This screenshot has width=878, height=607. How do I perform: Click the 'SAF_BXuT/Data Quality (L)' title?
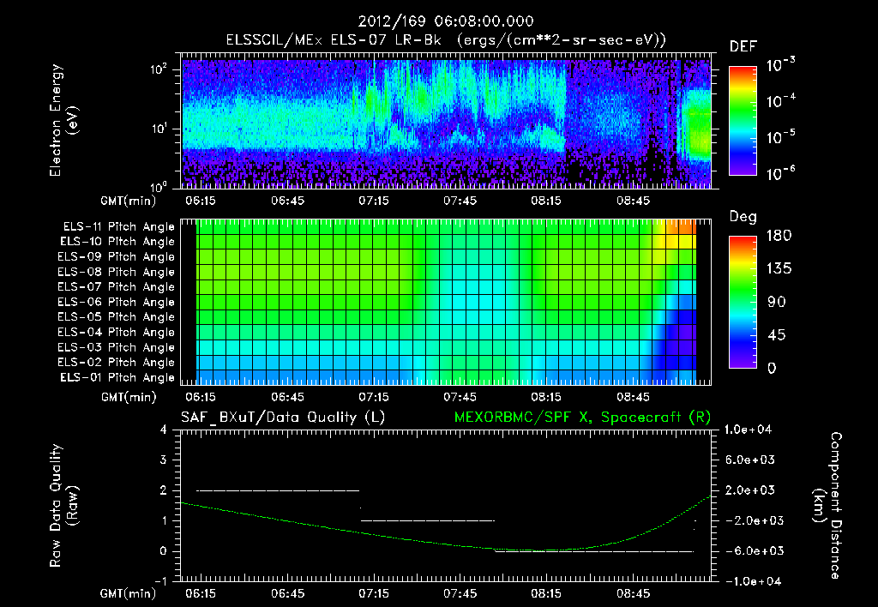point(283,418)
